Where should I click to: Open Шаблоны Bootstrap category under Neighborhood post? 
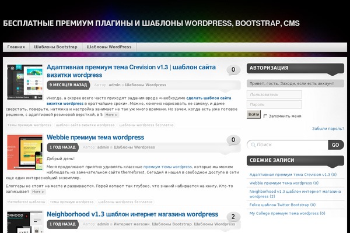coord(171,224)
